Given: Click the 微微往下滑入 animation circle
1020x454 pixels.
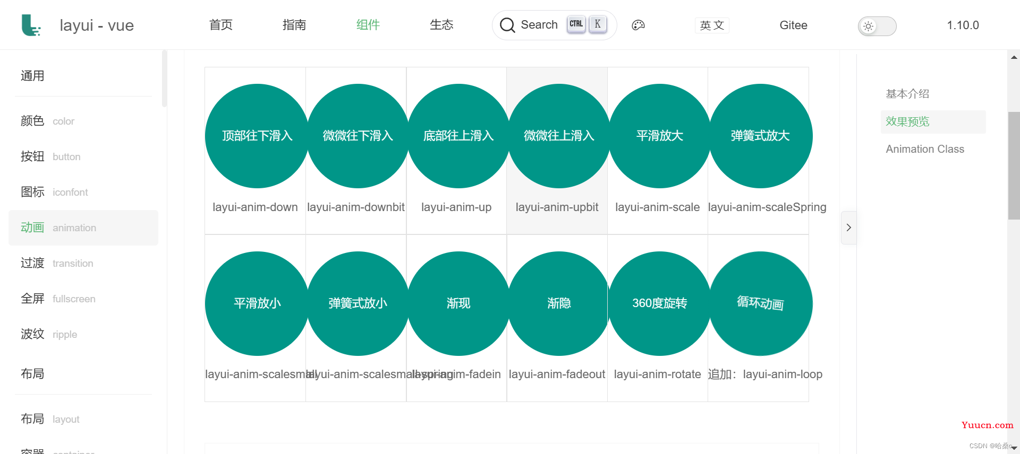Looking at the screenshot, I should (x=358, y=136).
